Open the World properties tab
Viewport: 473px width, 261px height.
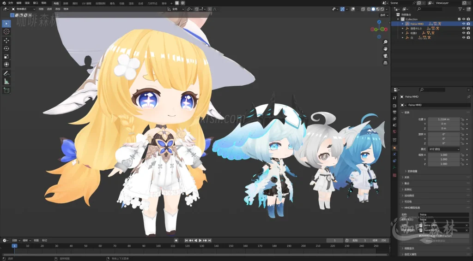pyautogui.click(x=394, y=131)
